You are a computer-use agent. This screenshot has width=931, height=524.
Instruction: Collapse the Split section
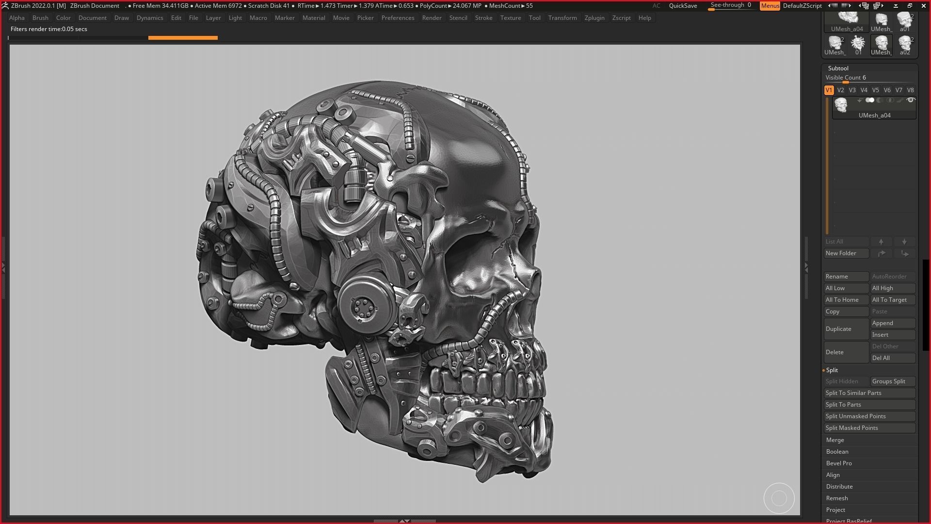point(832,370)
